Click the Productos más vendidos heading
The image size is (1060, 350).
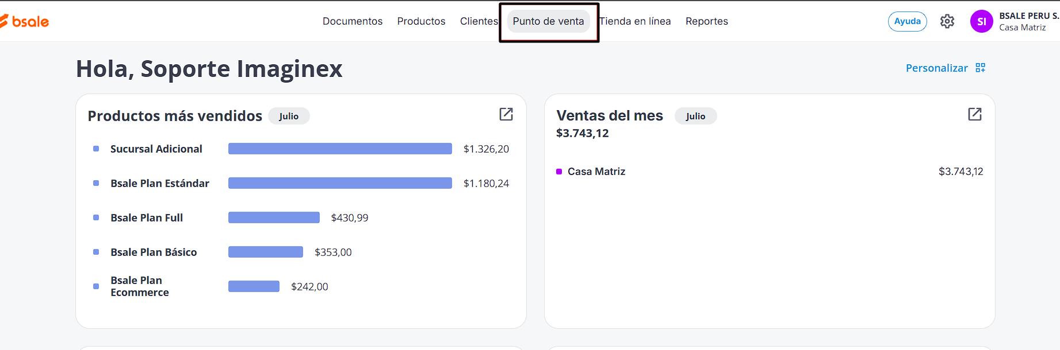pos(175,116)
